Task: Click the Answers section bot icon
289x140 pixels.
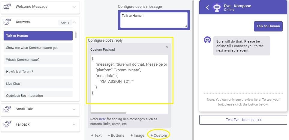Action: (x=7, y=22)
